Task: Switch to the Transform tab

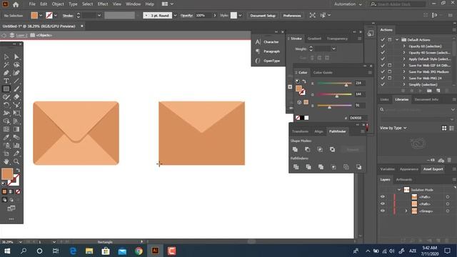Action: pyautogui.click(x=300, y=131)
